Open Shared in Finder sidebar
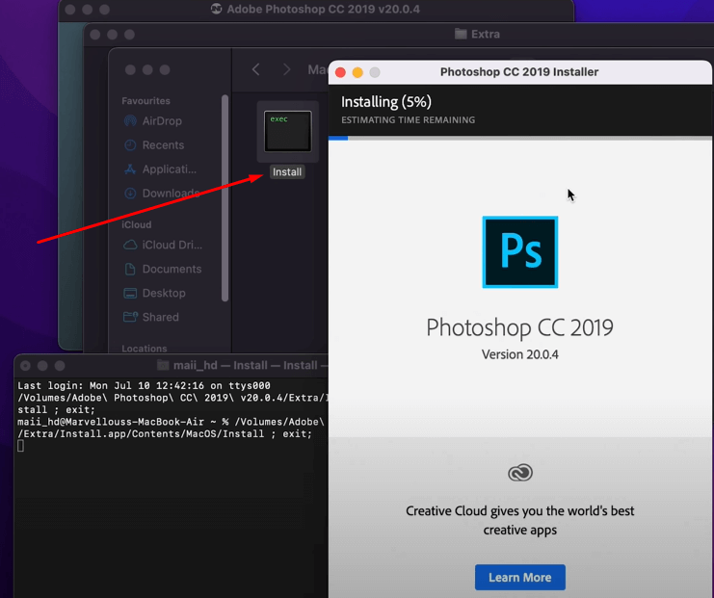Screen dimensions: 714x598 pyautogui.click(x=150, y=317)
